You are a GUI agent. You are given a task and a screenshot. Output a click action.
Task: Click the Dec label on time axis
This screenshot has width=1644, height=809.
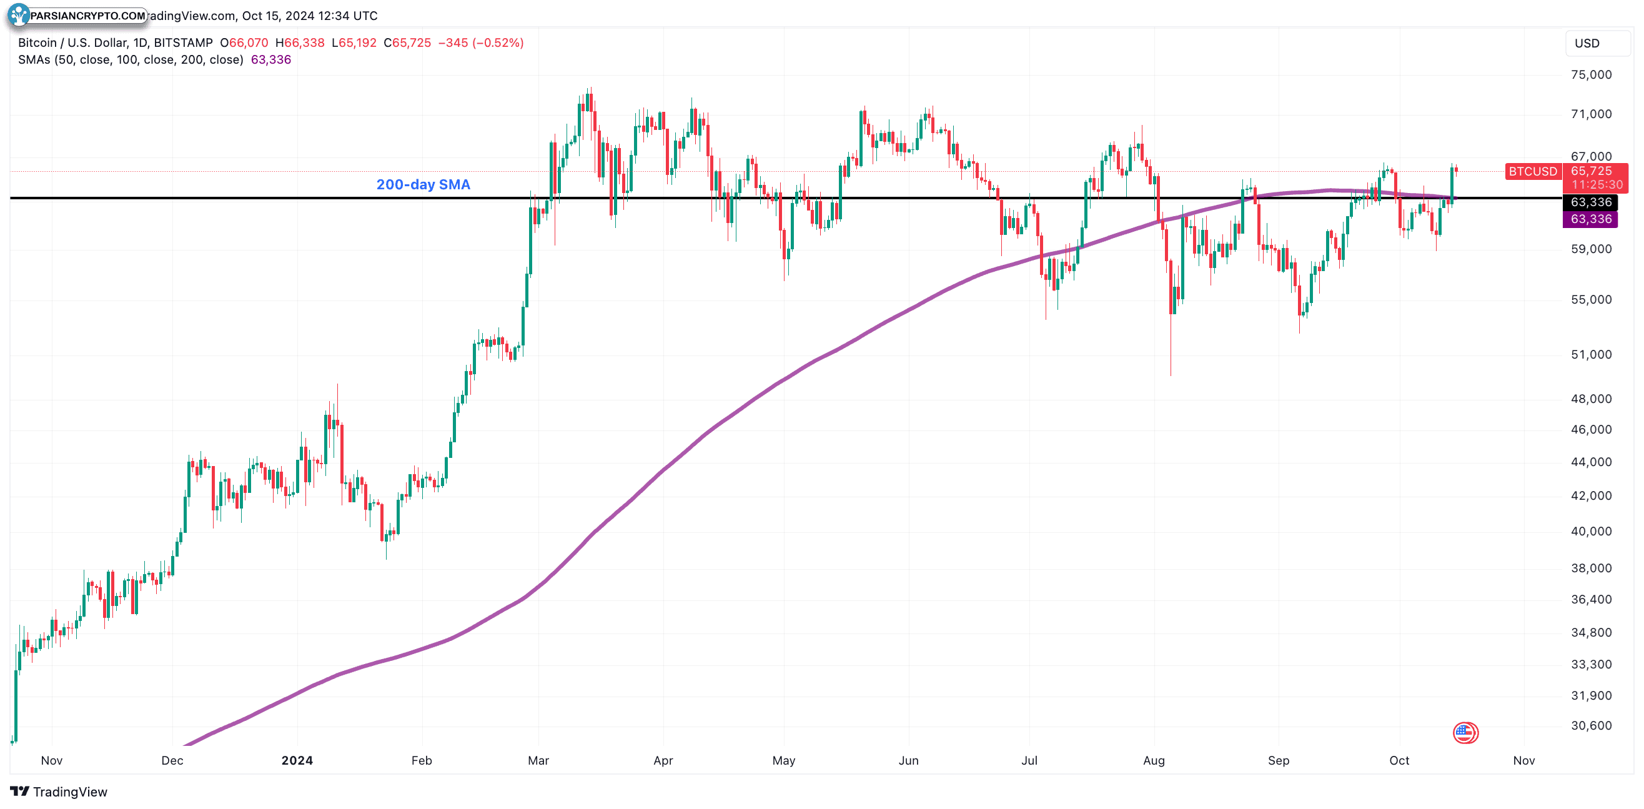pos(172,760)
